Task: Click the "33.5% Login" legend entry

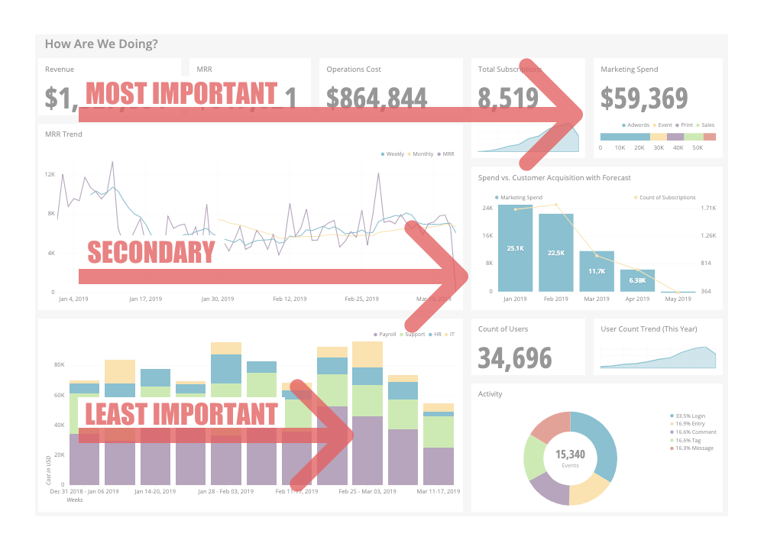Action: (x=688, y=416)
